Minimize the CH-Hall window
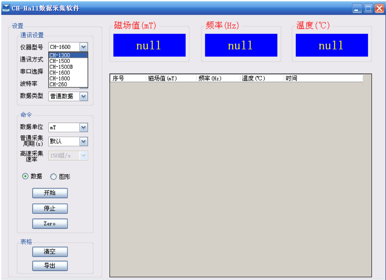Screen dimensions: 386x280 tap(357, 8)
